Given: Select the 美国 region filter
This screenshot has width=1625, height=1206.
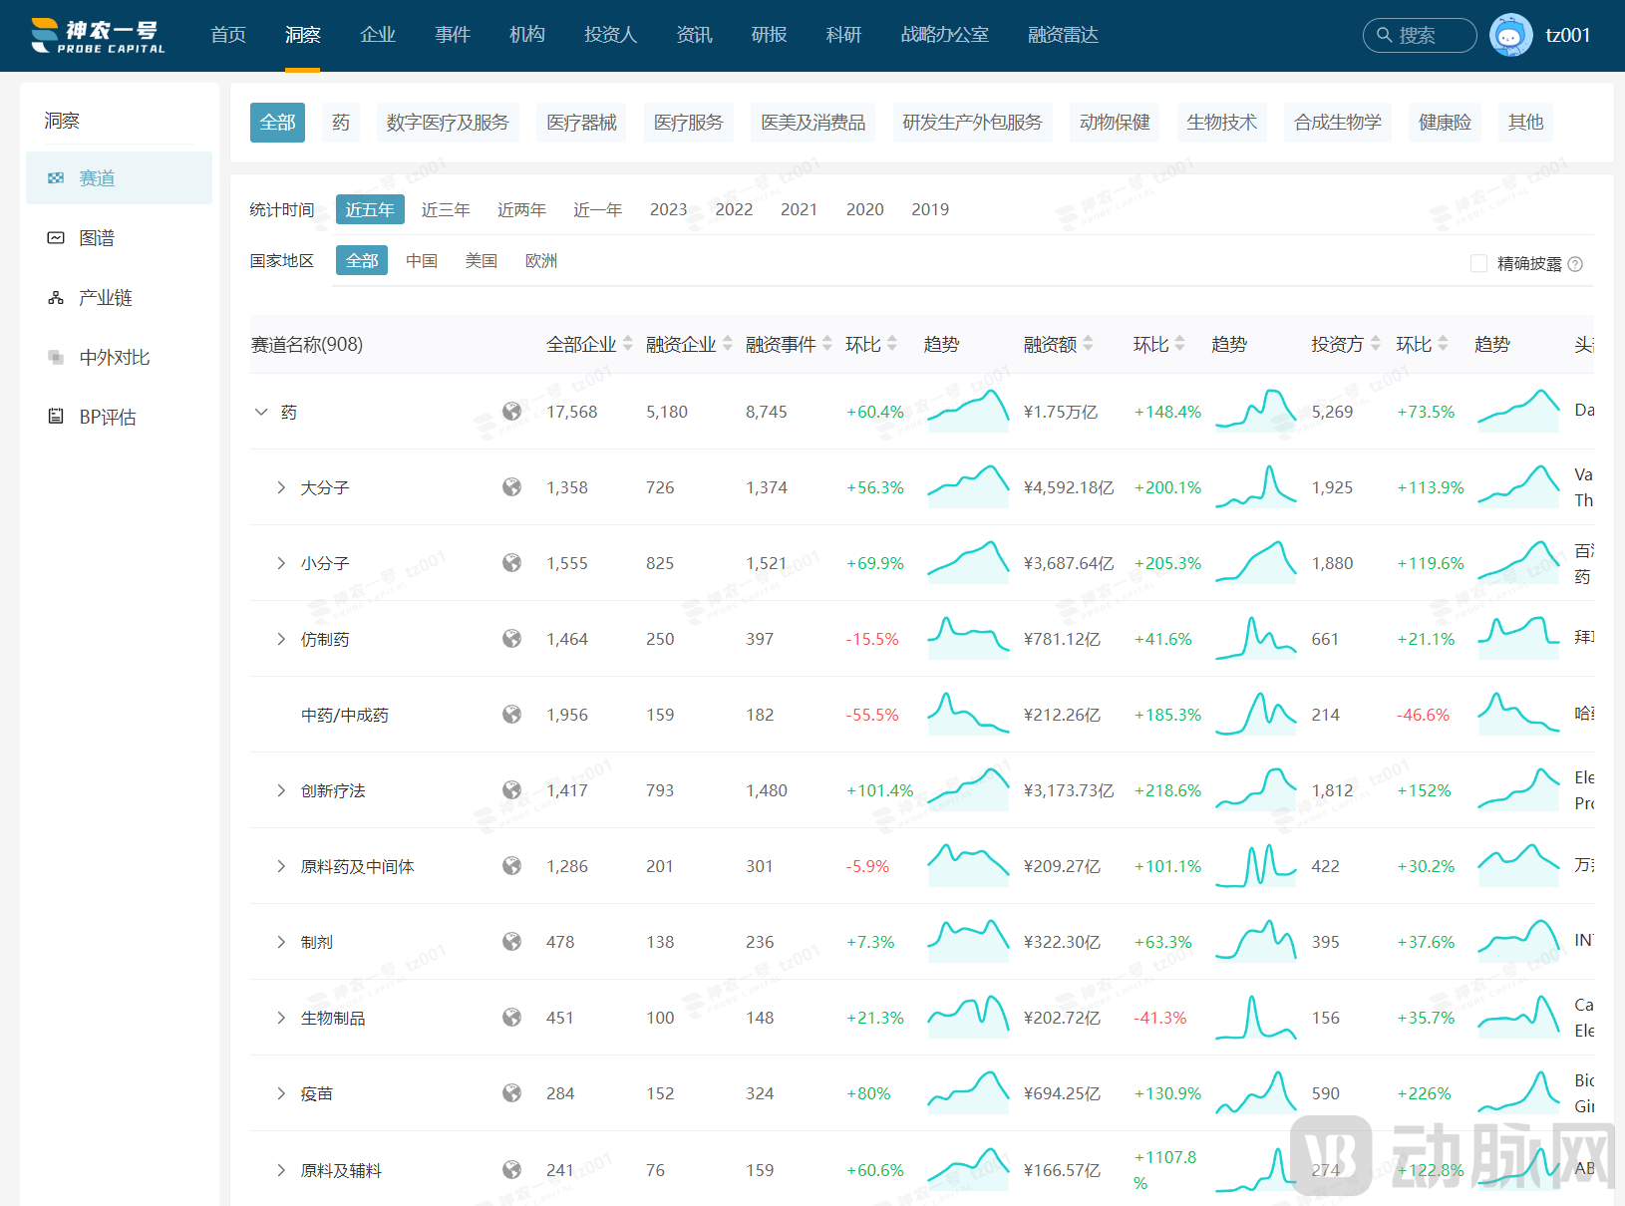Looking at the screenshot, I should [x=482, y=260].
